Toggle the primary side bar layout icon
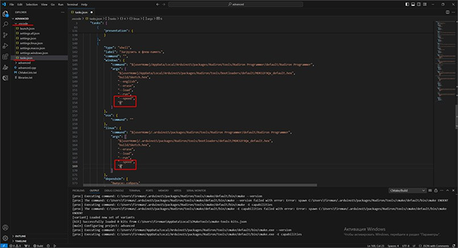Screen dimensions: 458x248 407,4
